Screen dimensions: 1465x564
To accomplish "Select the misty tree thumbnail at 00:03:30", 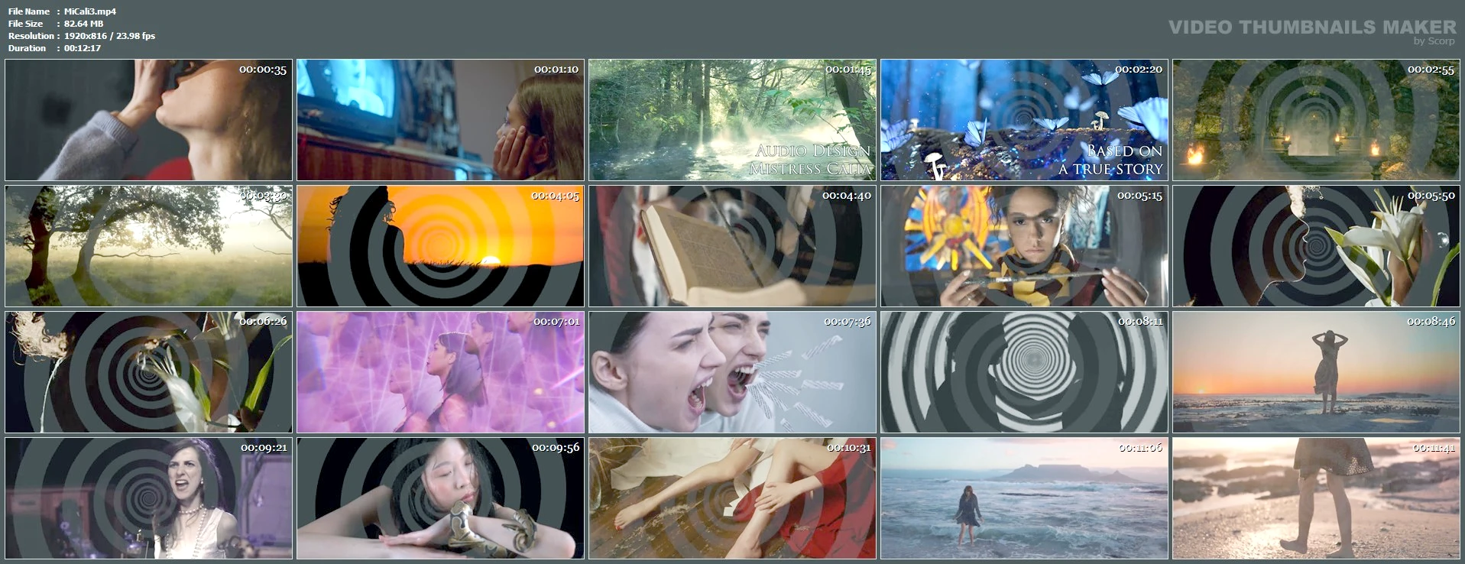I will (x=148, y=246).
